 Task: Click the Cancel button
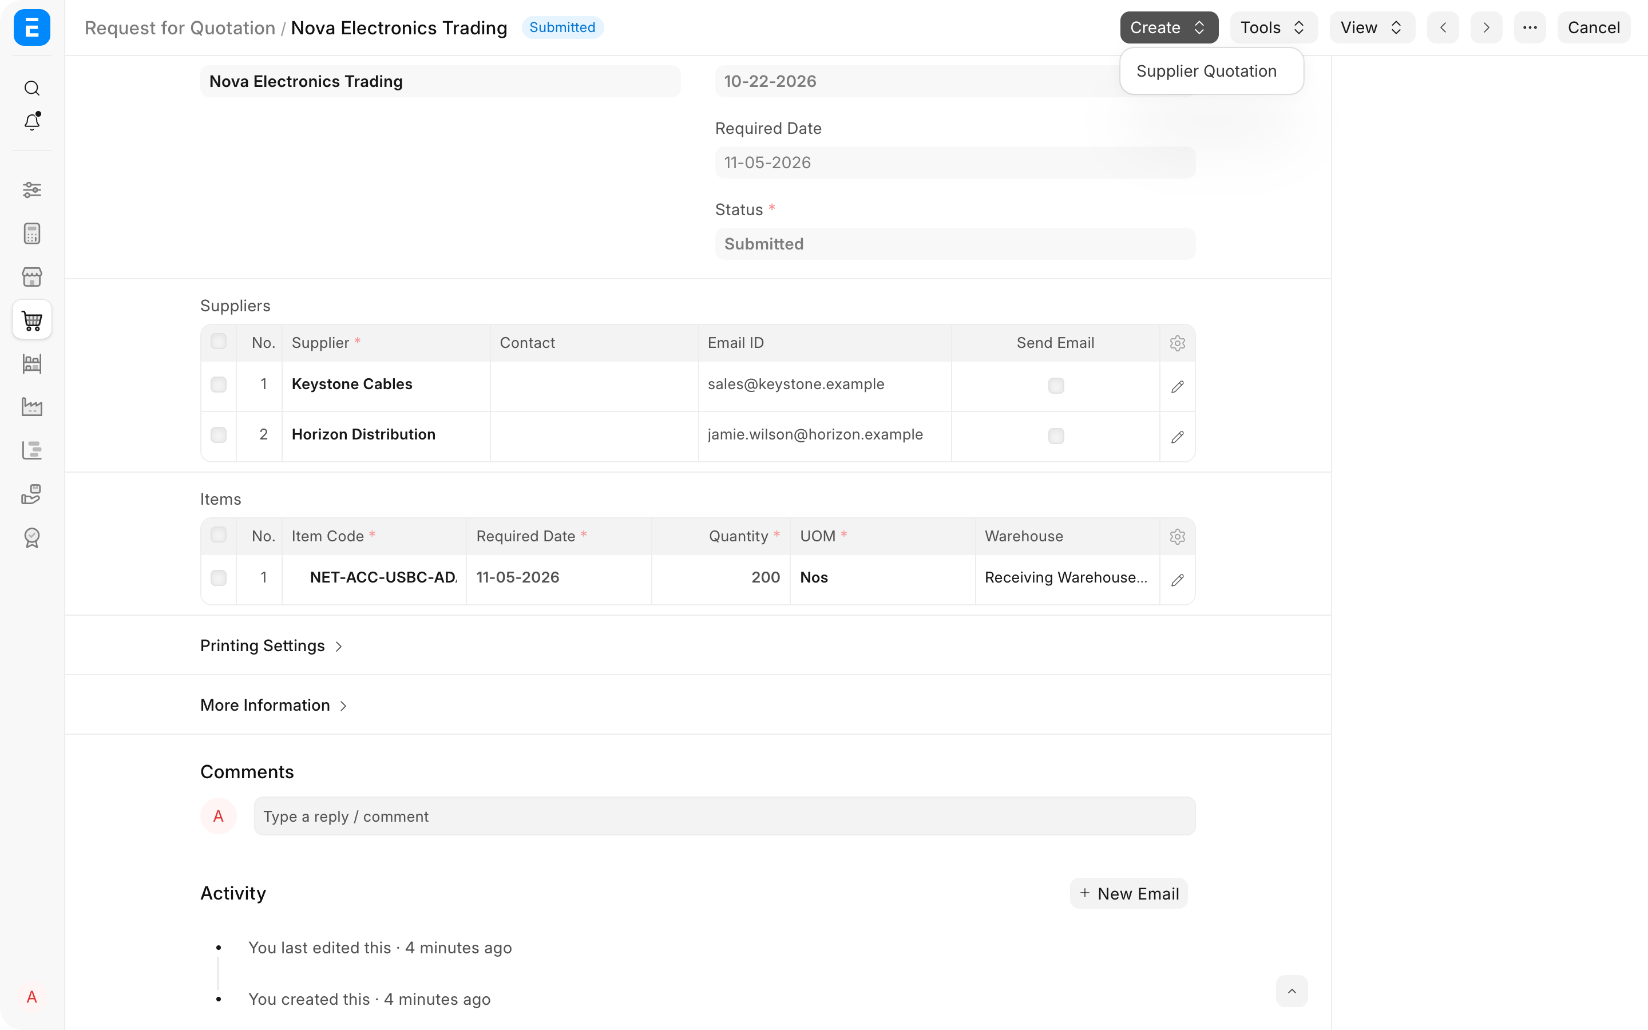coord(1594,28)
